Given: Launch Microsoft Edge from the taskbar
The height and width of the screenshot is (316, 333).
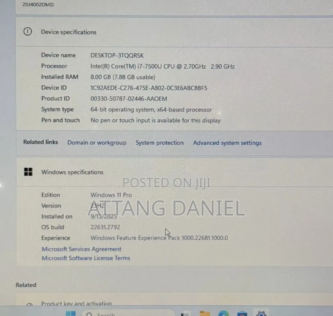Looking at the screenshot, I should click(x=223, y=313).
